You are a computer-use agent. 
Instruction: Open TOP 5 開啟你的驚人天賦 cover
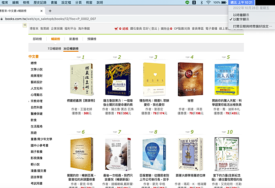pyautogui.click(x=227, y=79)
